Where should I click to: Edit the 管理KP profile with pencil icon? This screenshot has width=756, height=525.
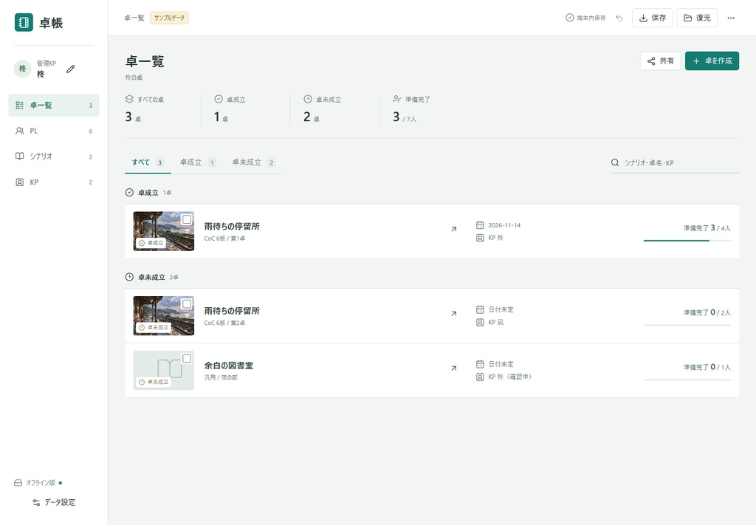click(70, 69)
